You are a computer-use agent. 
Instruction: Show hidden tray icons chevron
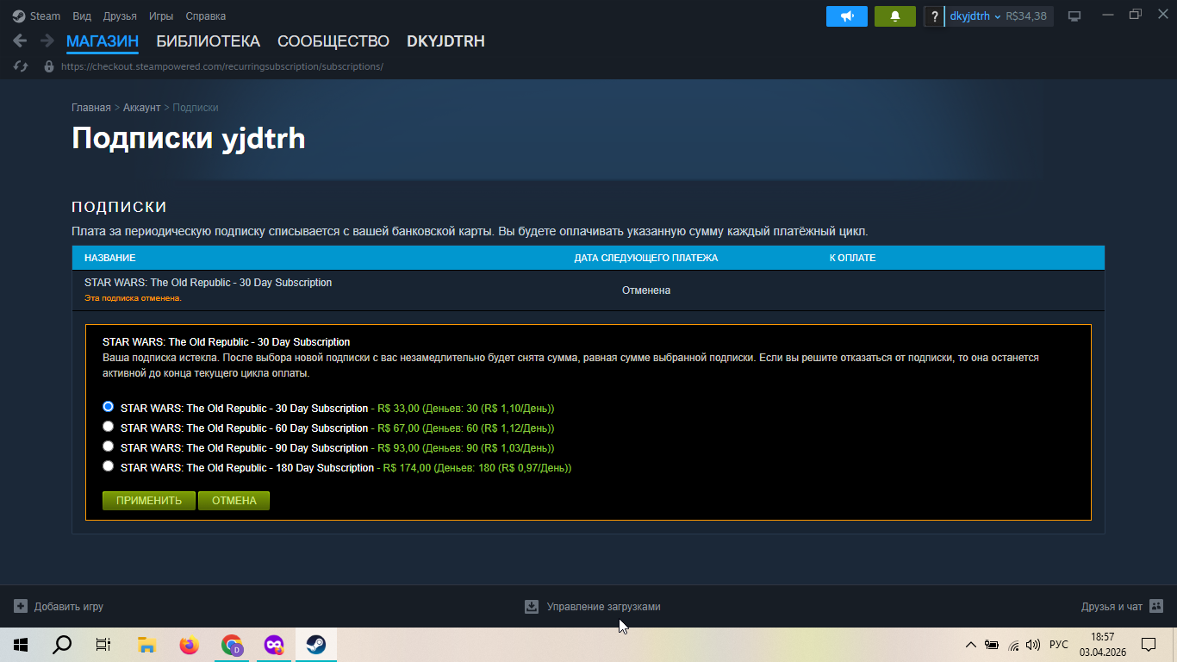(971, 645)
